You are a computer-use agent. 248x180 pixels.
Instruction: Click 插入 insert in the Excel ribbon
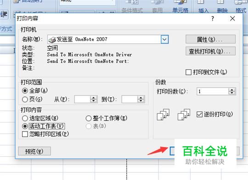(x=203, y=6)
